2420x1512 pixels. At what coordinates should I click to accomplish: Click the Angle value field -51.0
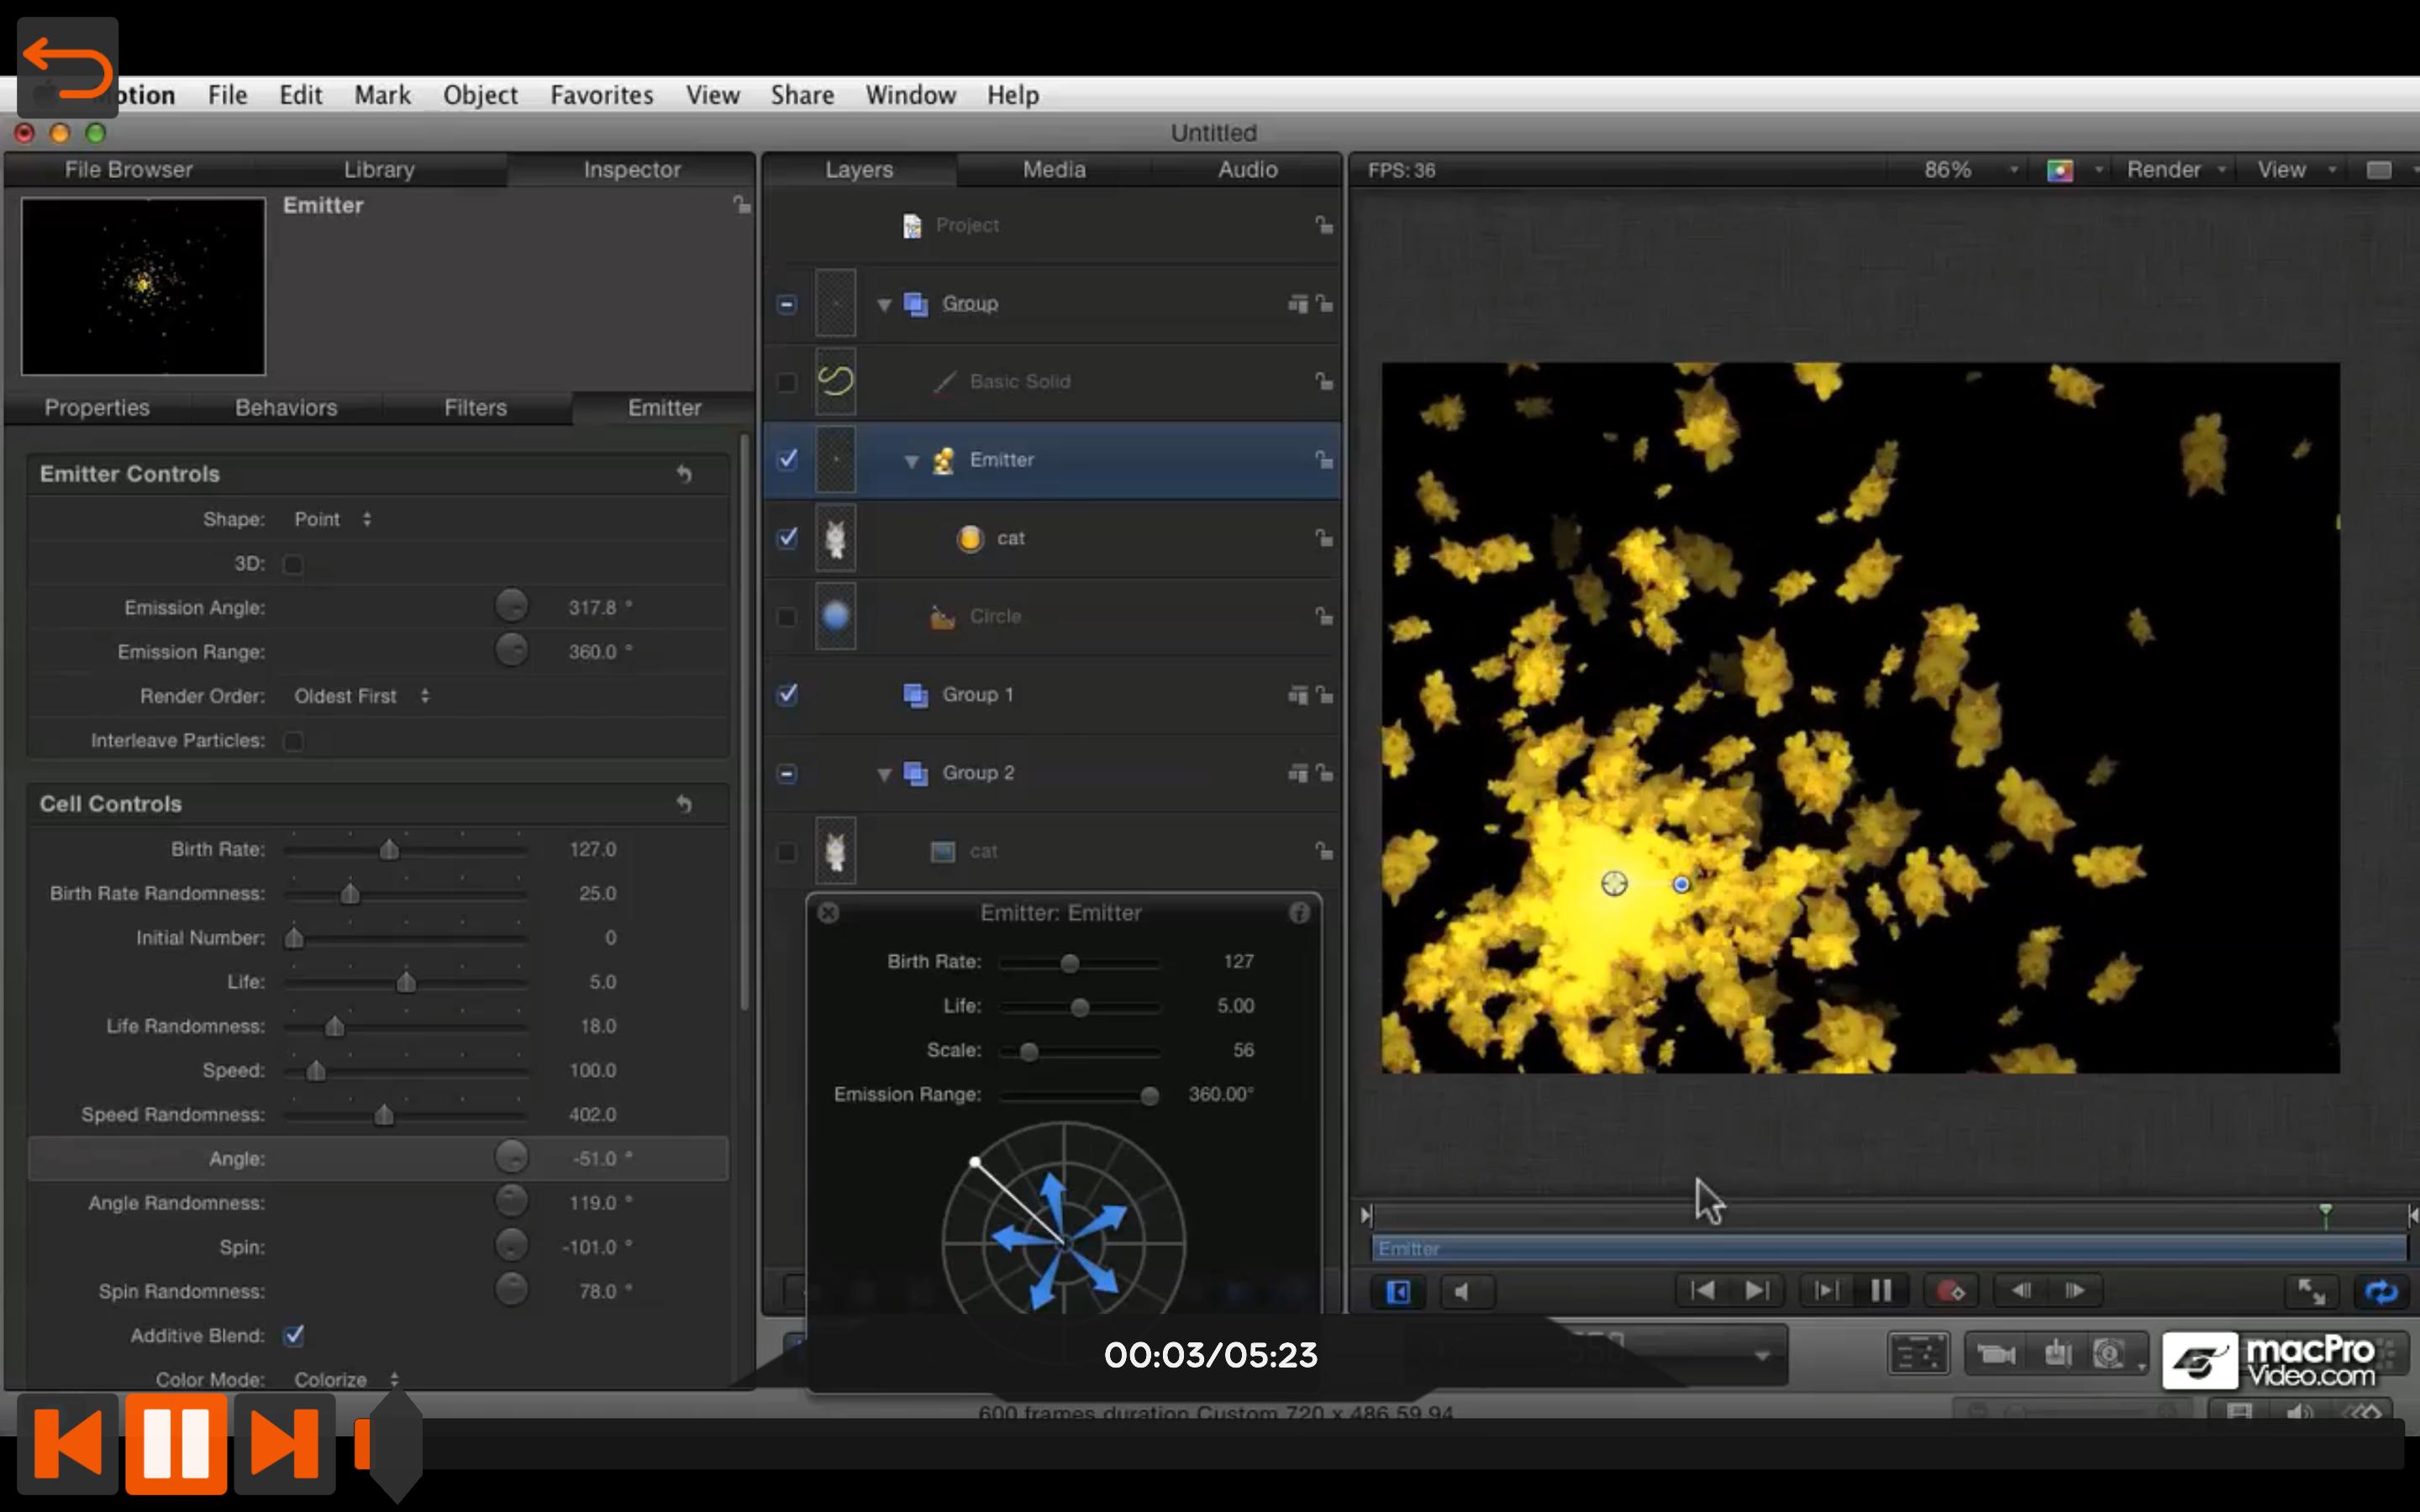tap(602, 1158)
